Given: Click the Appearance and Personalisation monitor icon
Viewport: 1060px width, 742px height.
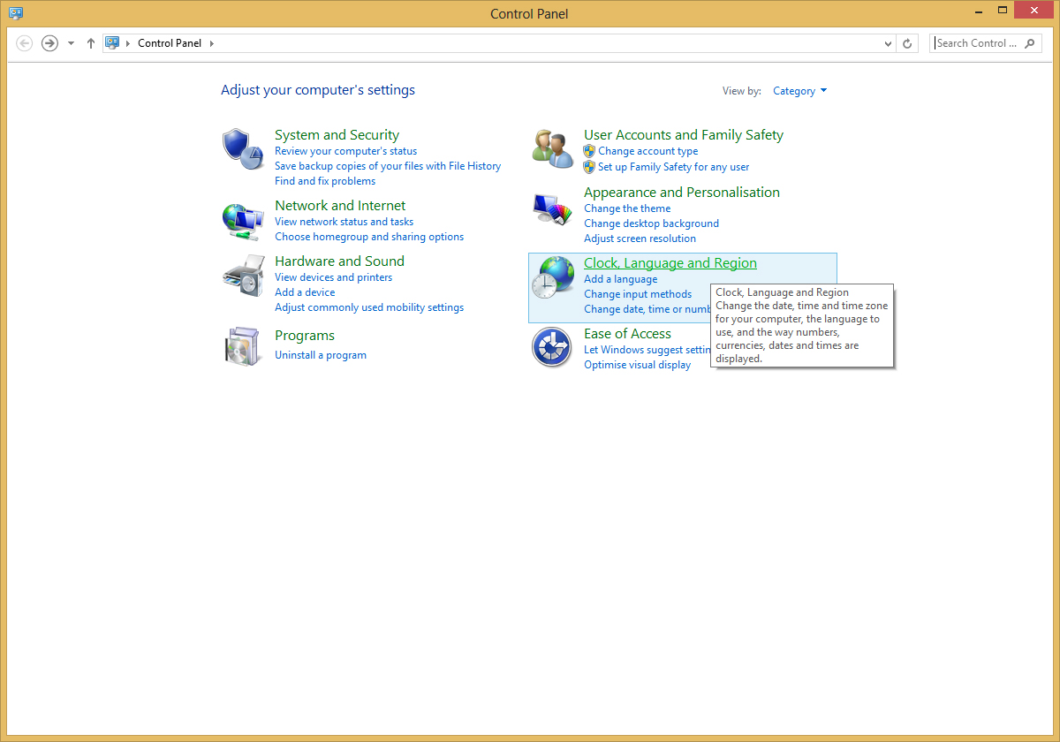Looking at the screenshot, I should point(552,209).
